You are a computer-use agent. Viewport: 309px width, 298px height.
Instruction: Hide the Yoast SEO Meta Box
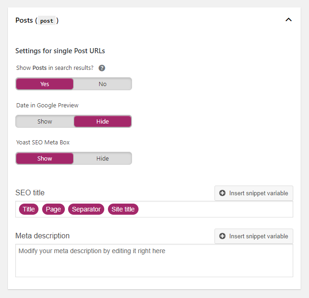pyautogui.click(x=102, y=158)
